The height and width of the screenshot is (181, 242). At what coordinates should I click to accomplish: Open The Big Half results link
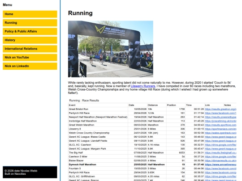(220, 153)
